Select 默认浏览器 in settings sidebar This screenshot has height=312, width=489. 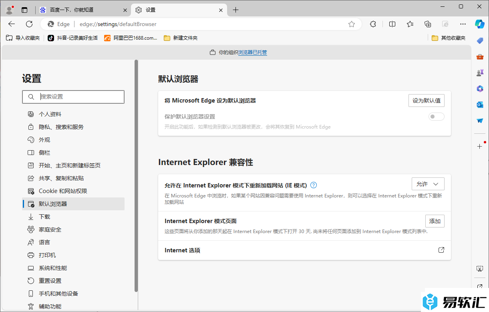point(73,204)
